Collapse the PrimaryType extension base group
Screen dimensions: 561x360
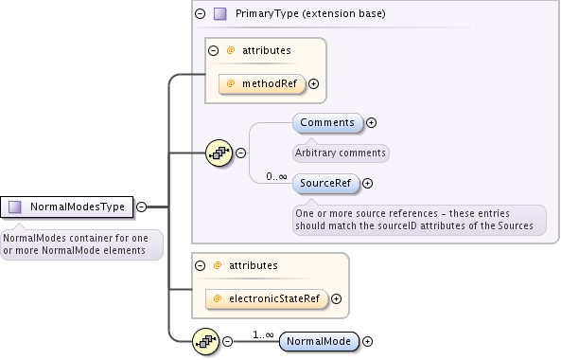pos(200,14)
